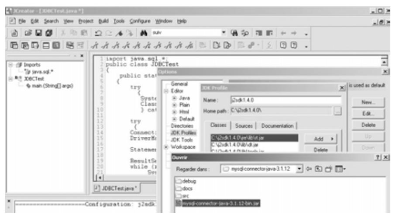Viewport: 396px width, 216px height.
Task: Select Directories in Options tree
Action: (x=182, y=125)
